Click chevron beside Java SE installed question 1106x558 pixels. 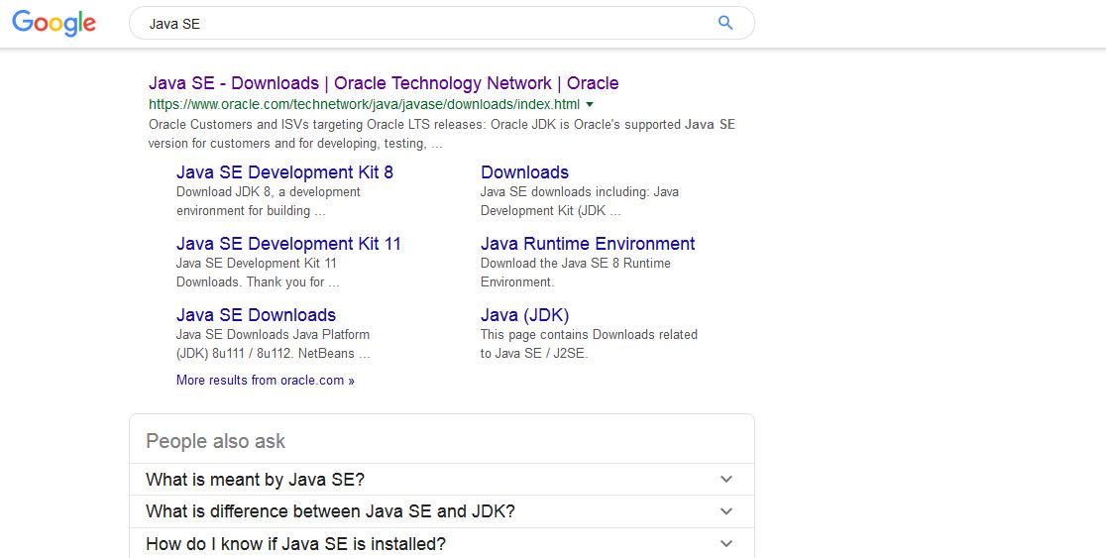(726, 543)
